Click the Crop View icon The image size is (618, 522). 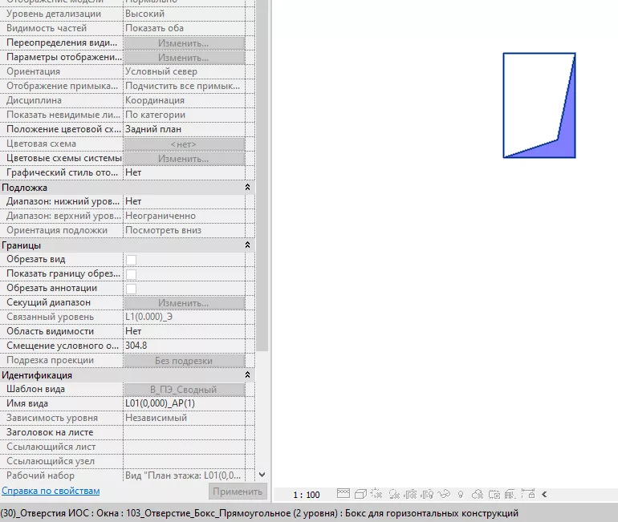point(411,495)
